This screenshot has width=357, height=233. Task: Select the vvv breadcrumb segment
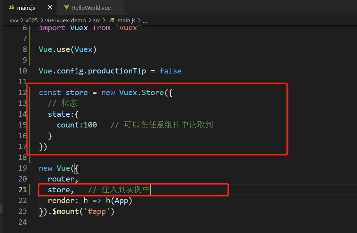tap(14, 21)
